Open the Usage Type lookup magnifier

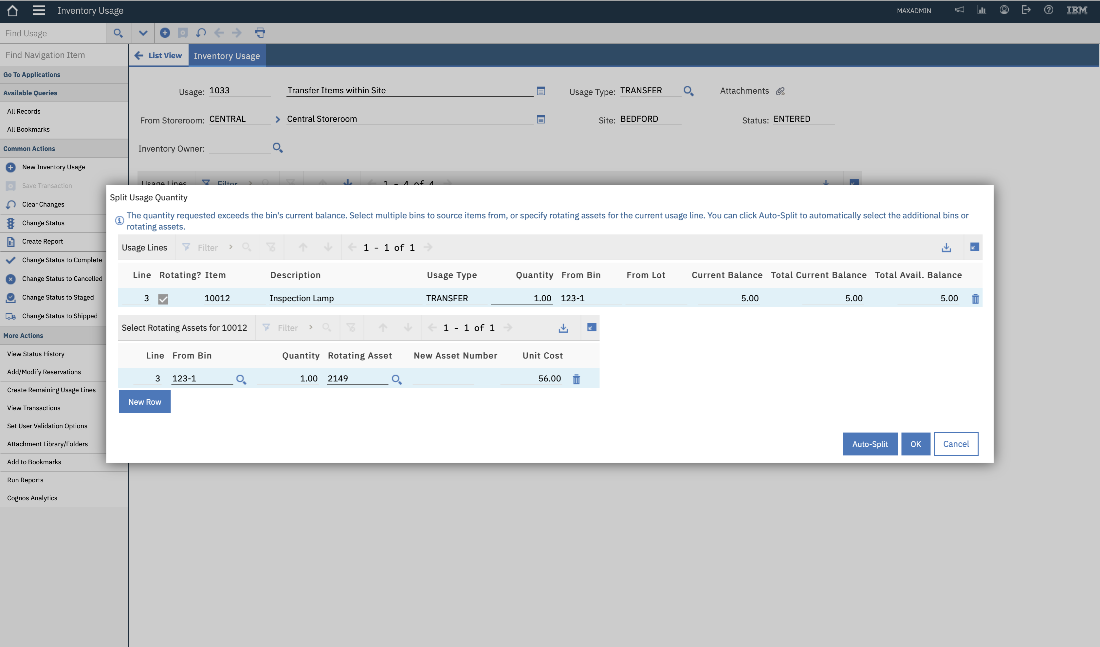pyautogui.click(x=688, y=91)
